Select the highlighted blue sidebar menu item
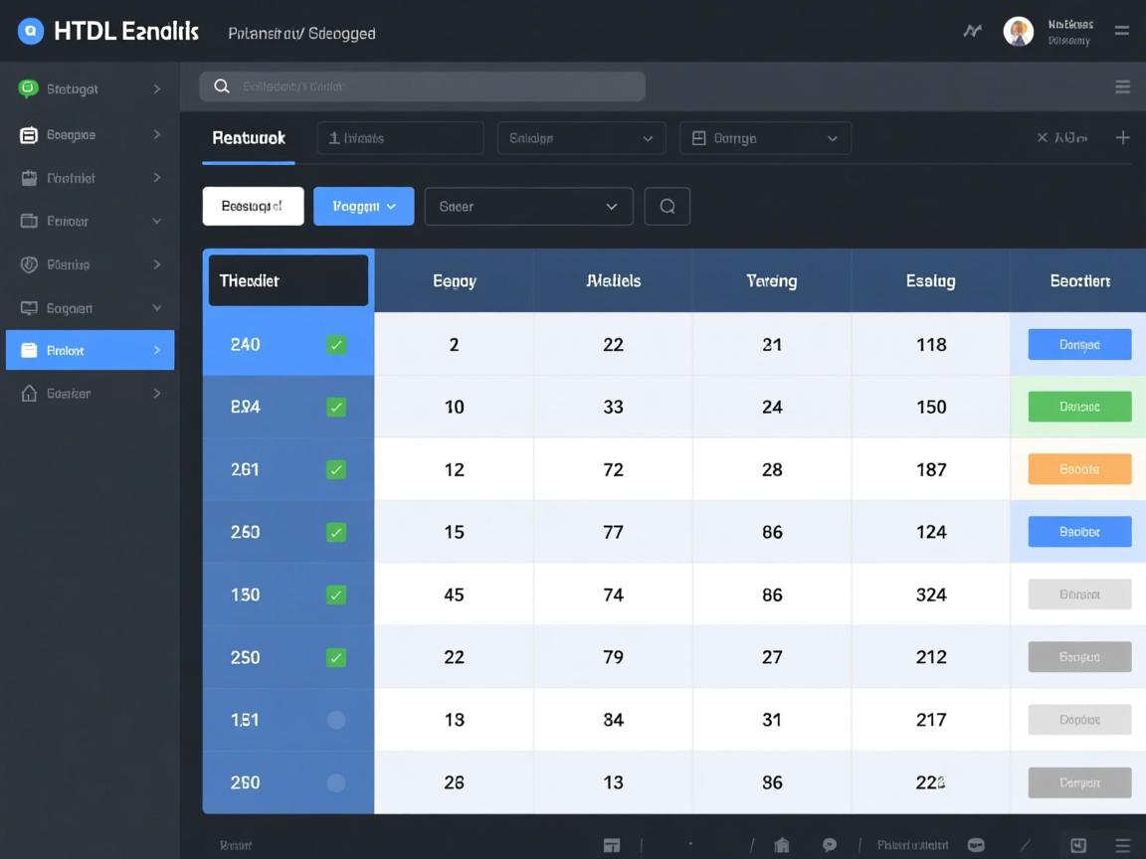The width and height of the screenshot is (1146, 859). (x=90, y=351)
